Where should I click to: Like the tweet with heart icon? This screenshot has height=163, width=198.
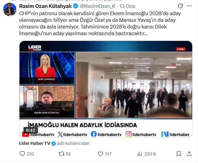pyautogui.click(x=100, y=154)
